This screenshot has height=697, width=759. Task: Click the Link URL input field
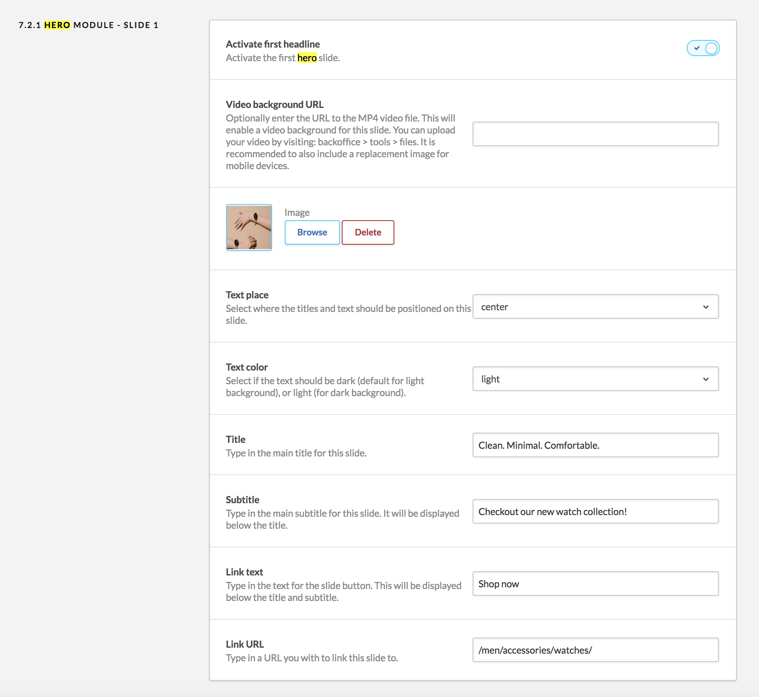pos(595,650)
